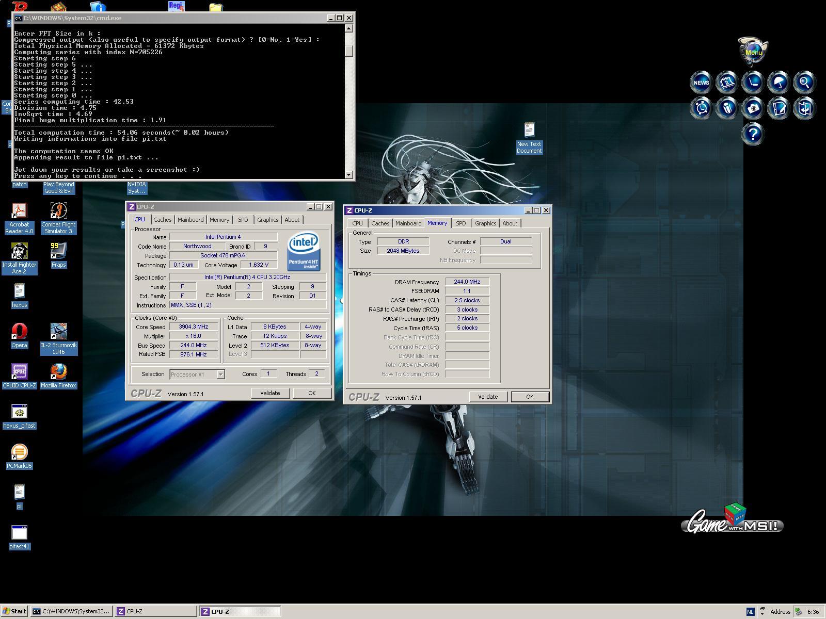Image resolution: width=826 pixels, height=619 pixels.
Task: Open the Windows Start menu
Action: [14, 611]
